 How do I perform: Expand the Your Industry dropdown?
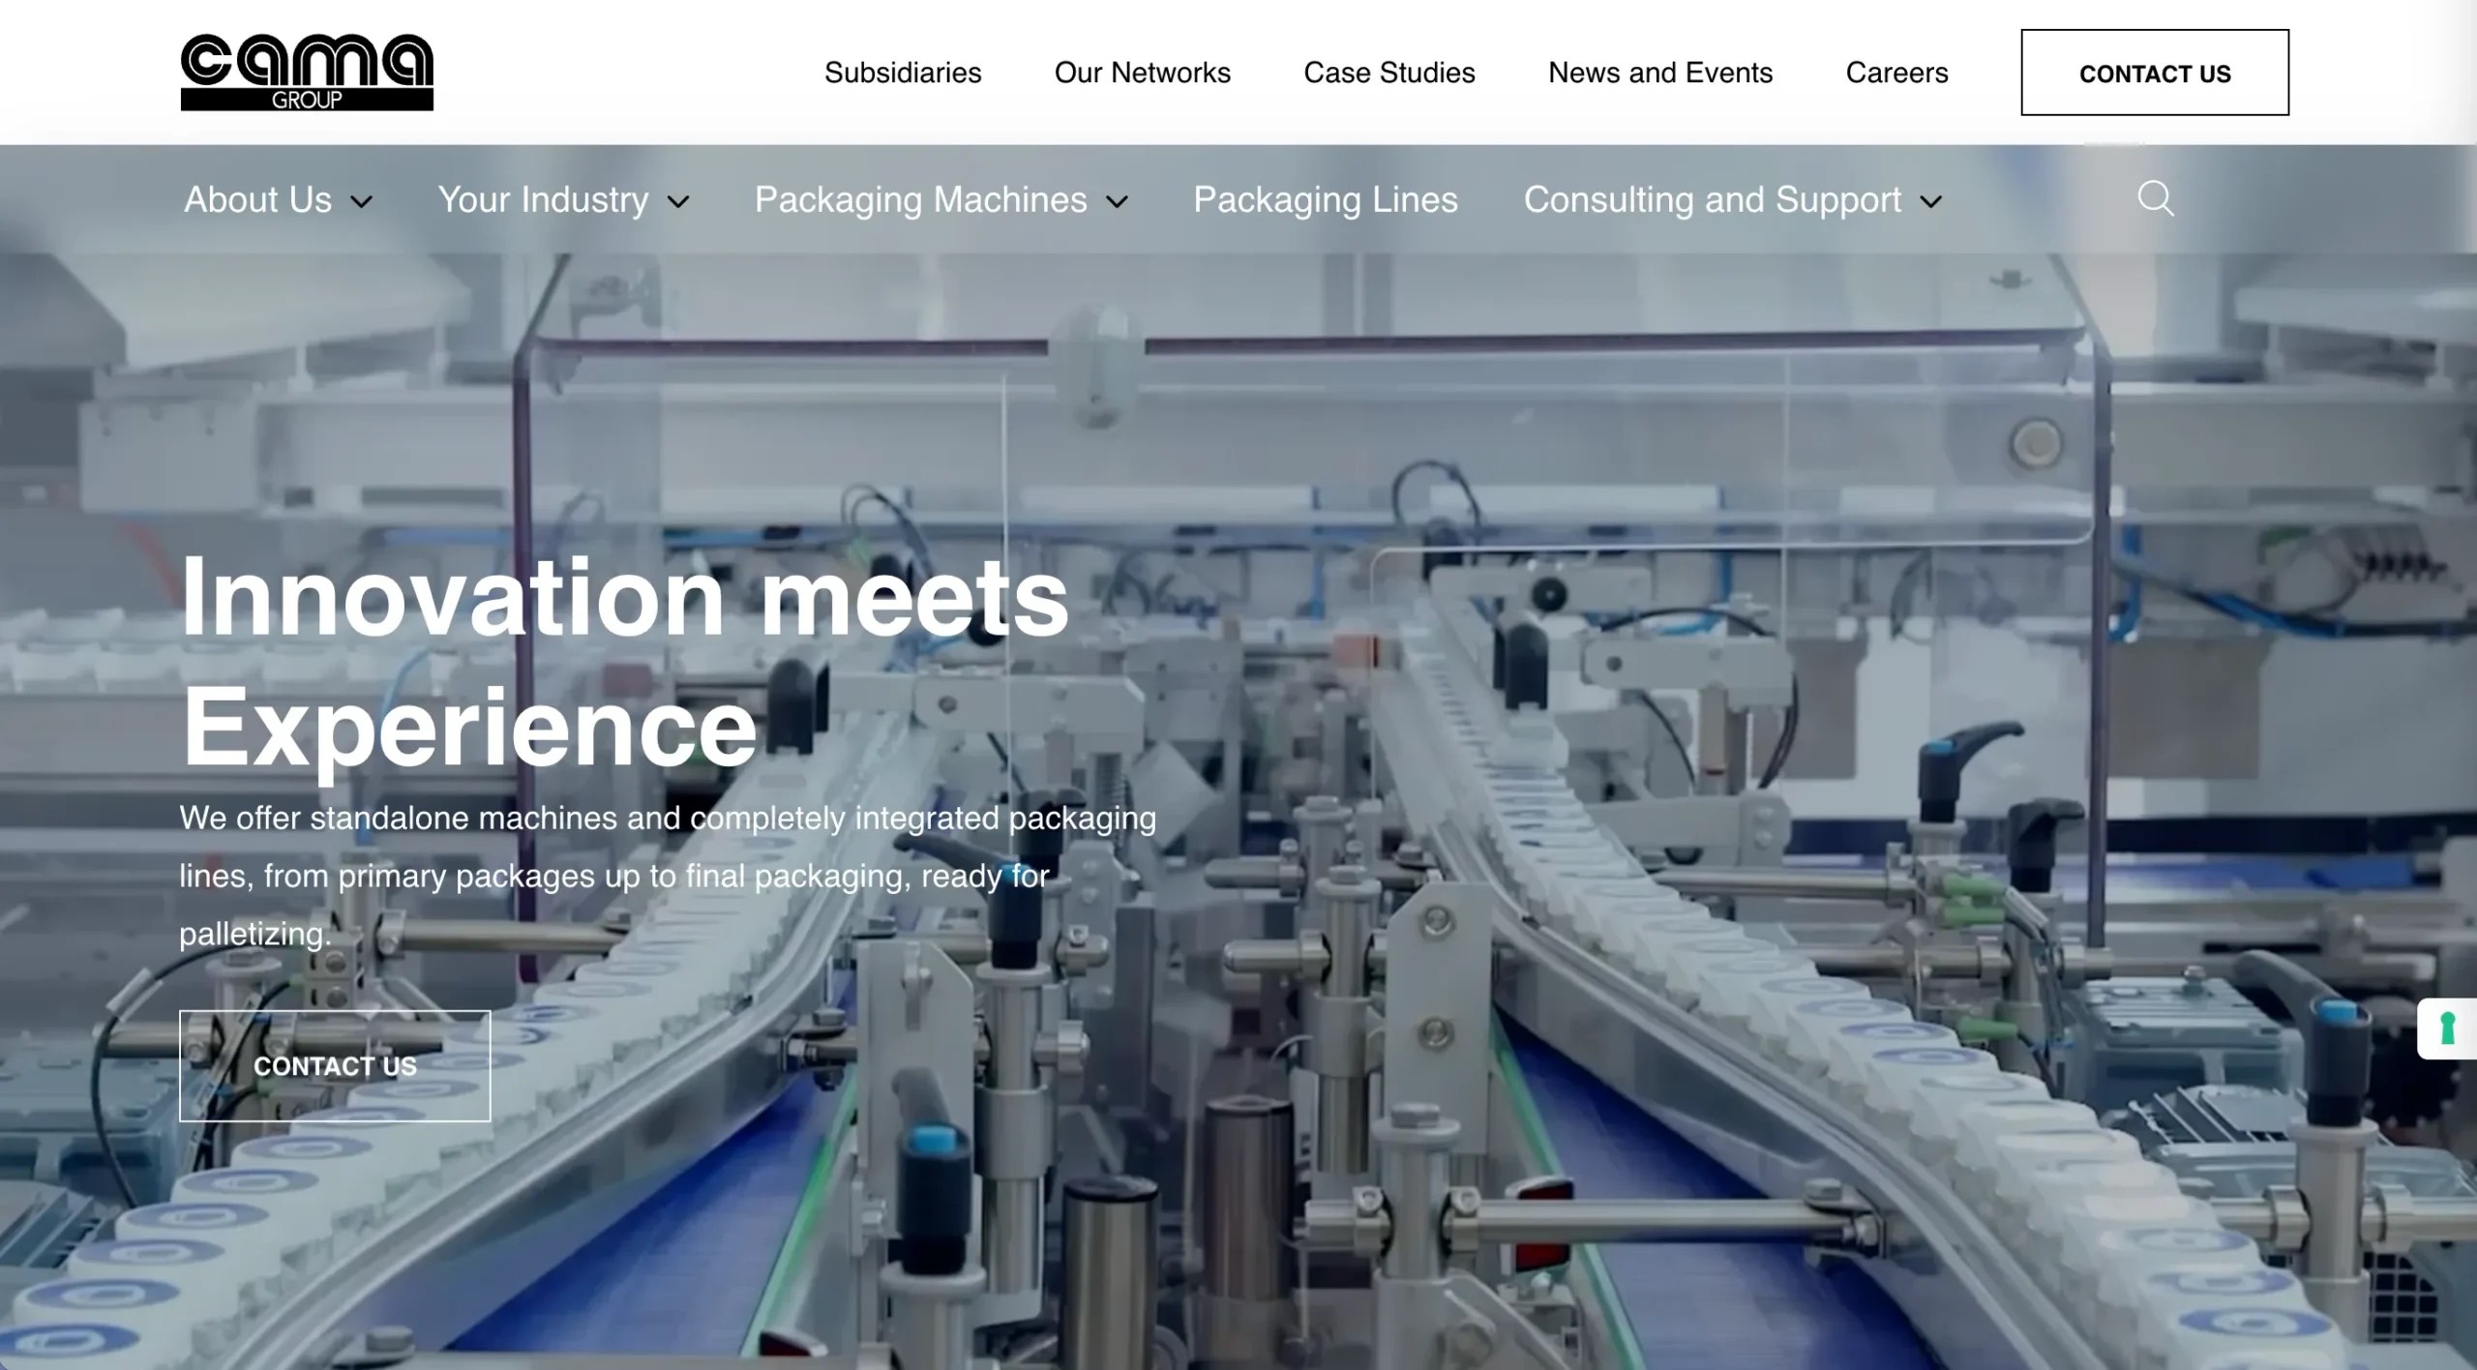(x=543, y=200)
